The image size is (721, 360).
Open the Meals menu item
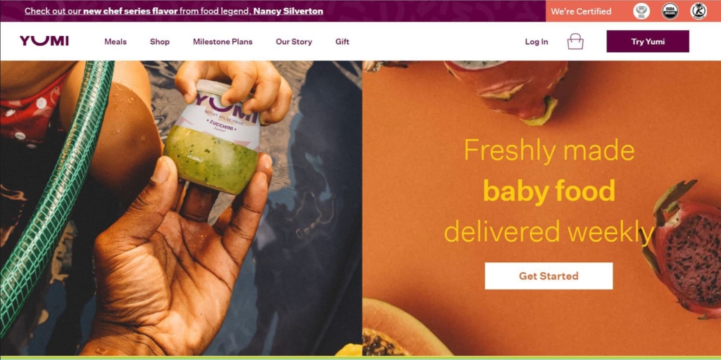point(115,41)
